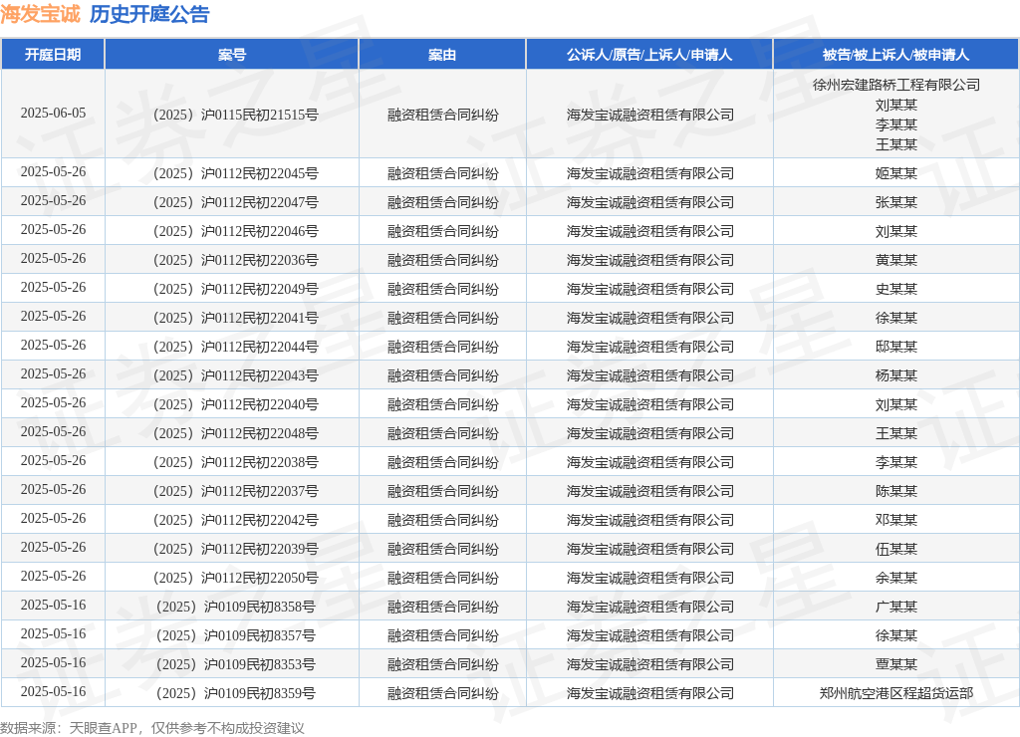Image resolution: width=1020 pixels, height=737 pixels.
Task: Click case number 沪0112民初22048号
Action: (x=235, y=433)
